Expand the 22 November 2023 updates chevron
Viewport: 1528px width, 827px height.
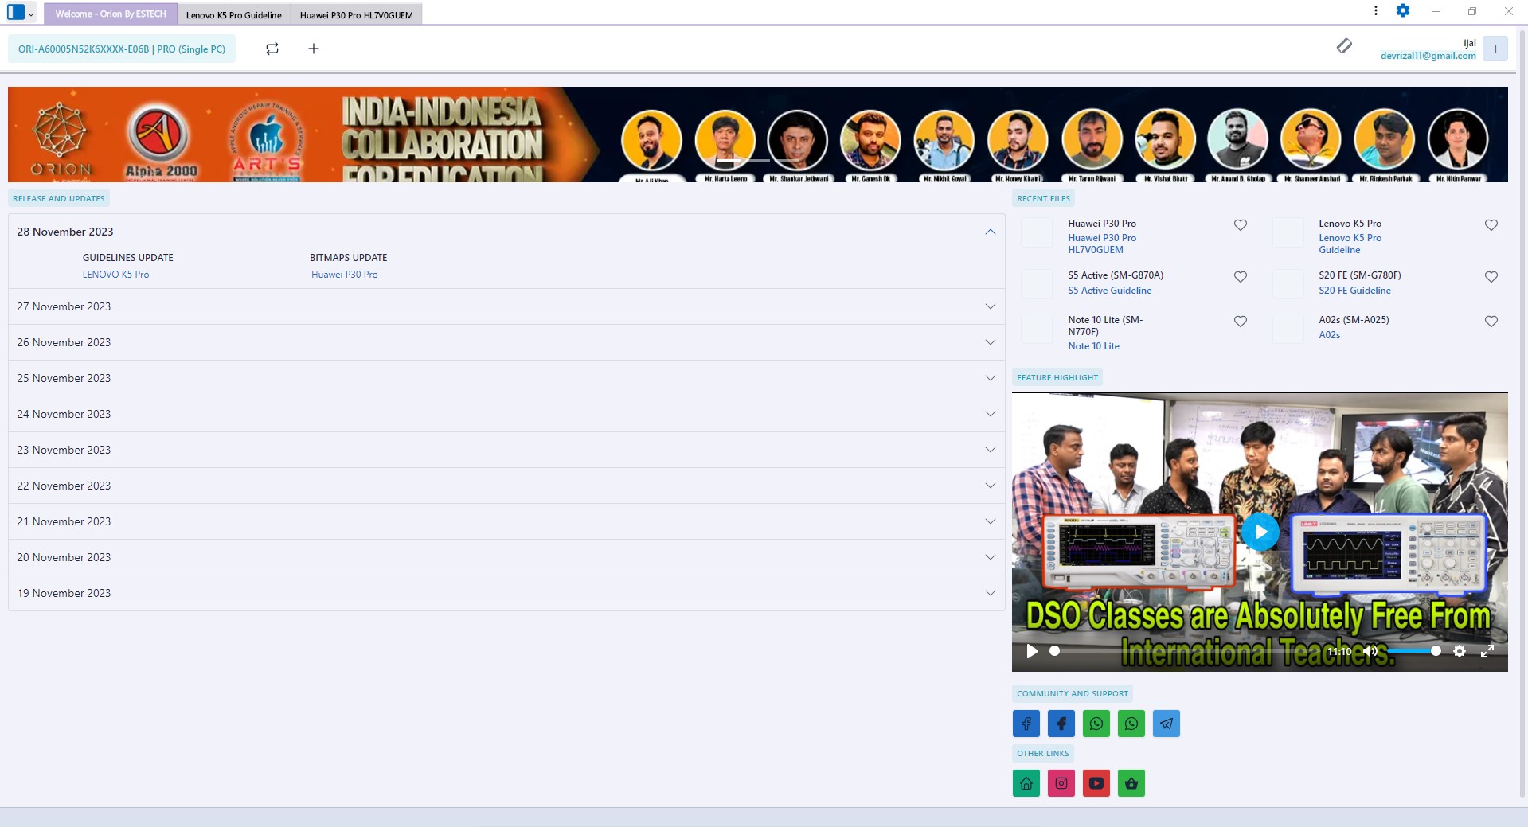(x=991, y=486)
